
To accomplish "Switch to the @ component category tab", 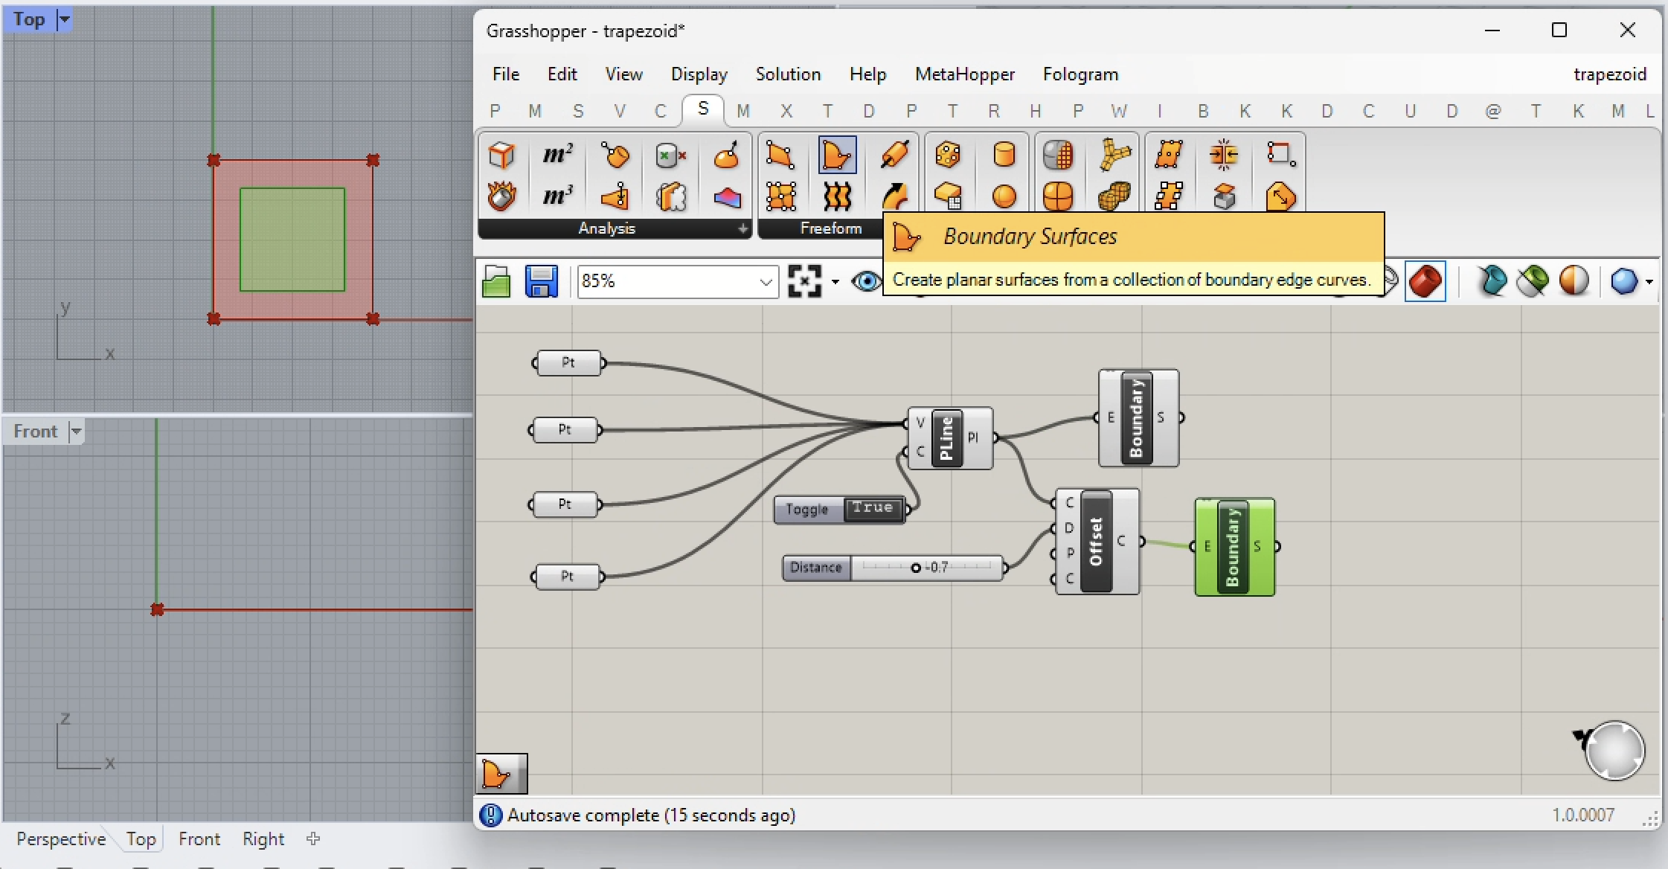I will (1492, 112).
